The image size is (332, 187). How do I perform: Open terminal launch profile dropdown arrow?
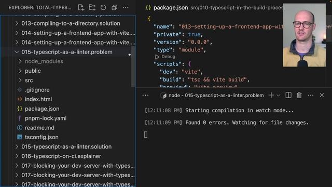tap(279, 96)
